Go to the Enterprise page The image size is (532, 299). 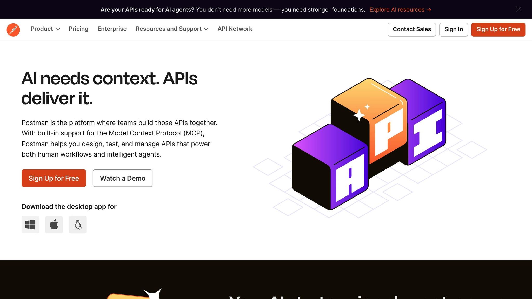tap(112, 29)
